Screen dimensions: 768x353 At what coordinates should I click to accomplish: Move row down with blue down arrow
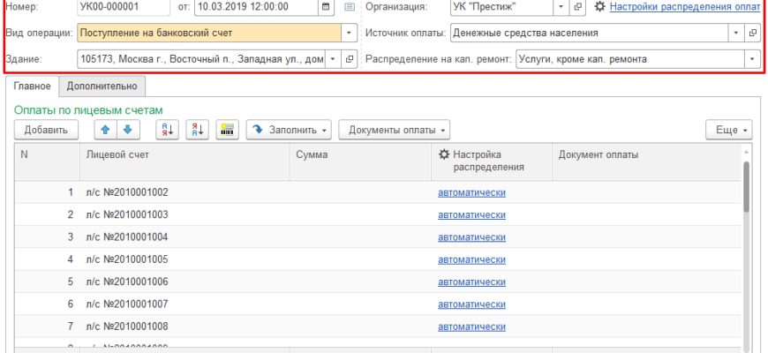(x=128, y=130)
